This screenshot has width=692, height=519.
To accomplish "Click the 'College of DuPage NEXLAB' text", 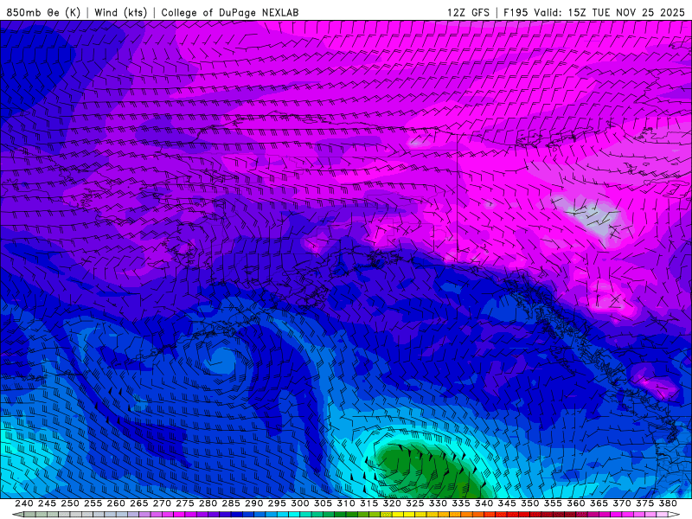I will coord(230,12).
